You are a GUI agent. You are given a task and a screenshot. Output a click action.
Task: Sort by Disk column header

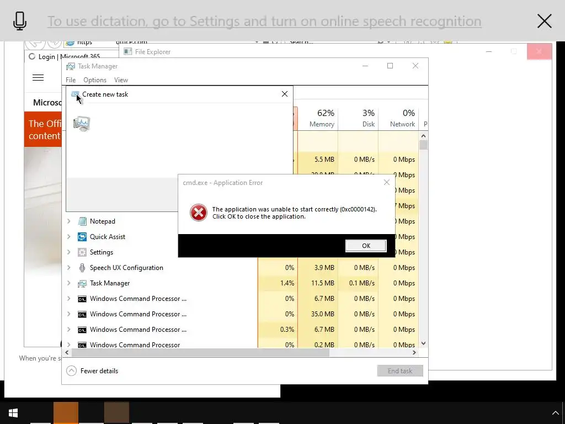pos(359,119)
